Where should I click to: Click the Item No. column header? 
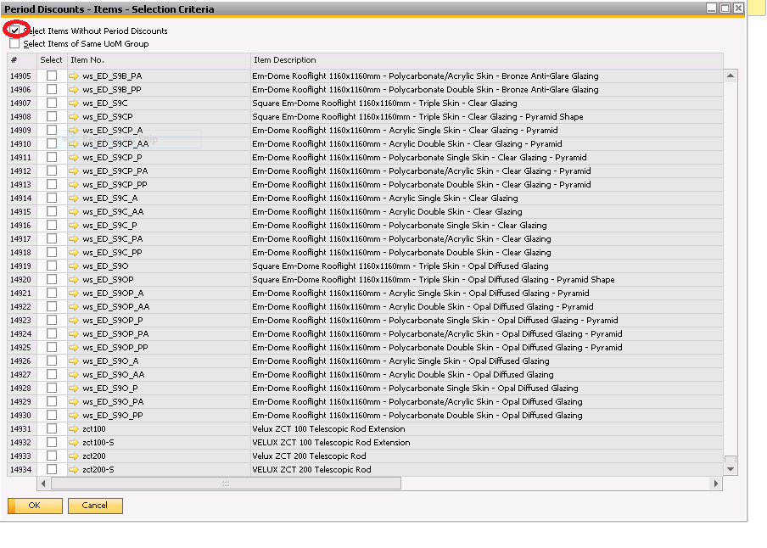(159, 60)
